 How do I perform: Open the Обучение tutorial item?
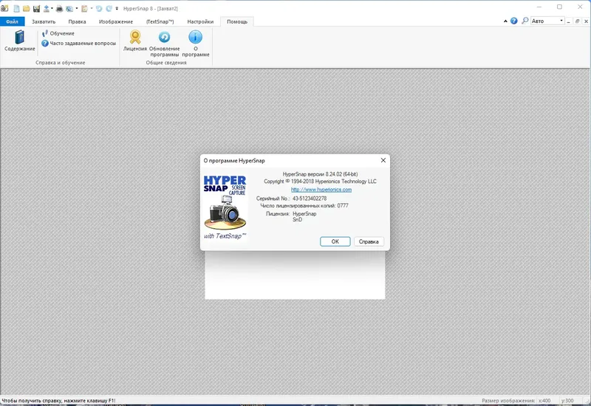point(58,33)
